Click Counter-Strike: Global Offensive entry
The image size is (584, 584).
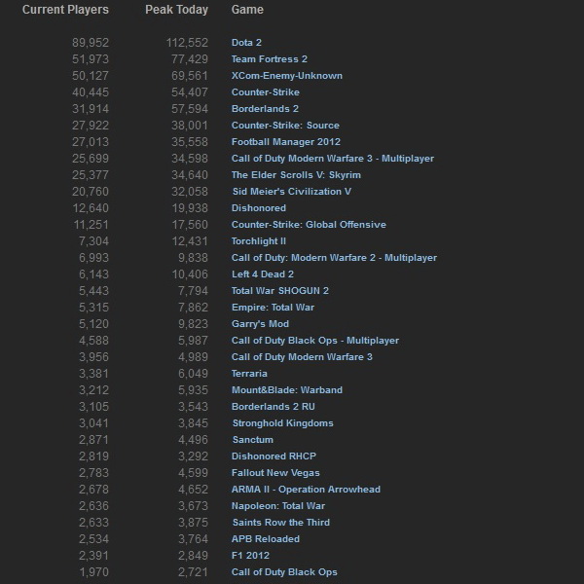[x=309, y=225]
